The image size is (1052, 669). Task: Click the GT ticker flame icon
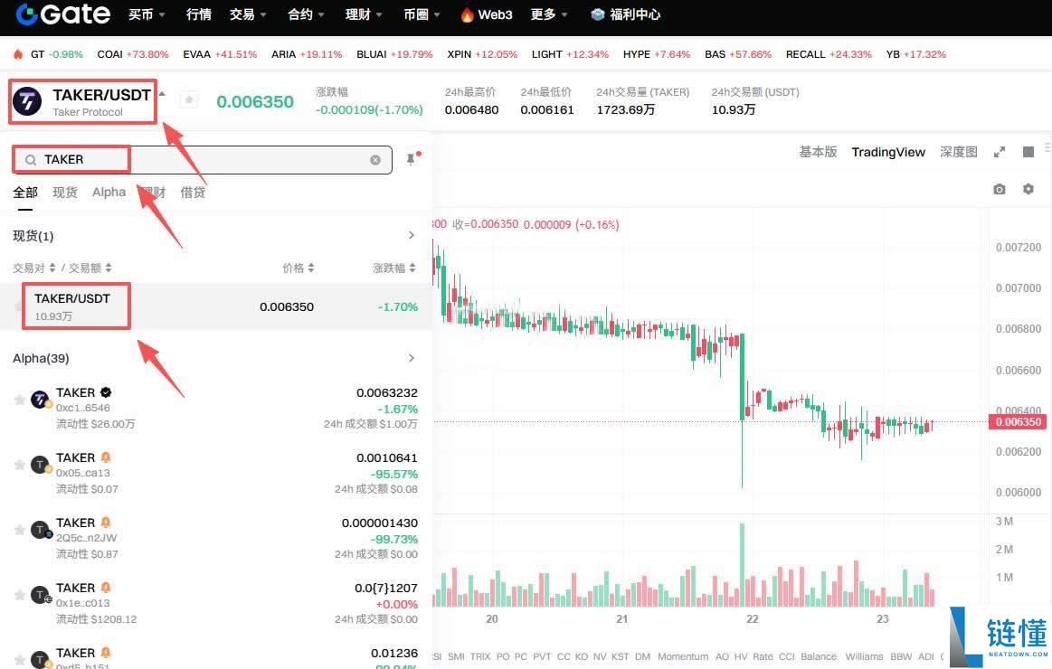18,53
